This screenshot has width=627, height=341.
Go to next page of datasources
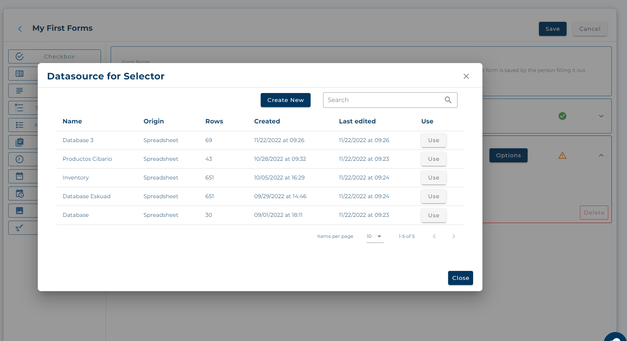coord(454,236)
